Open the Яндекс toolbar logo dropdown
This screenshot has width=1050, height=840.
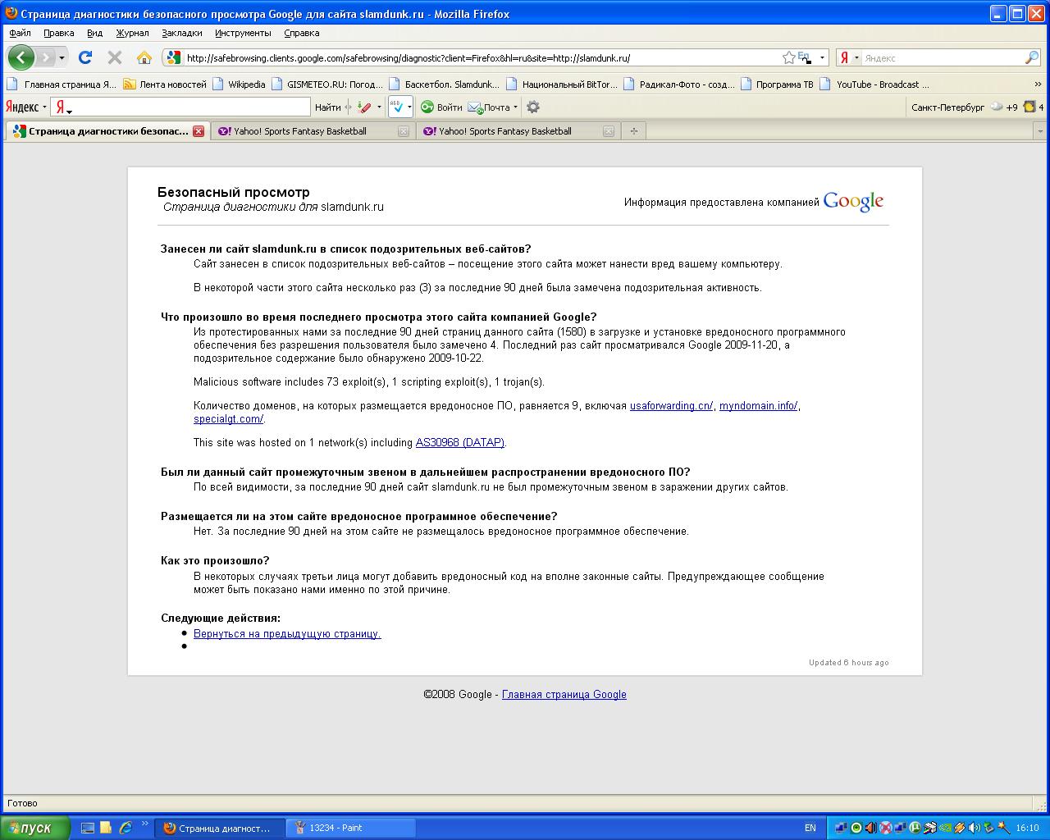point(26,107)
